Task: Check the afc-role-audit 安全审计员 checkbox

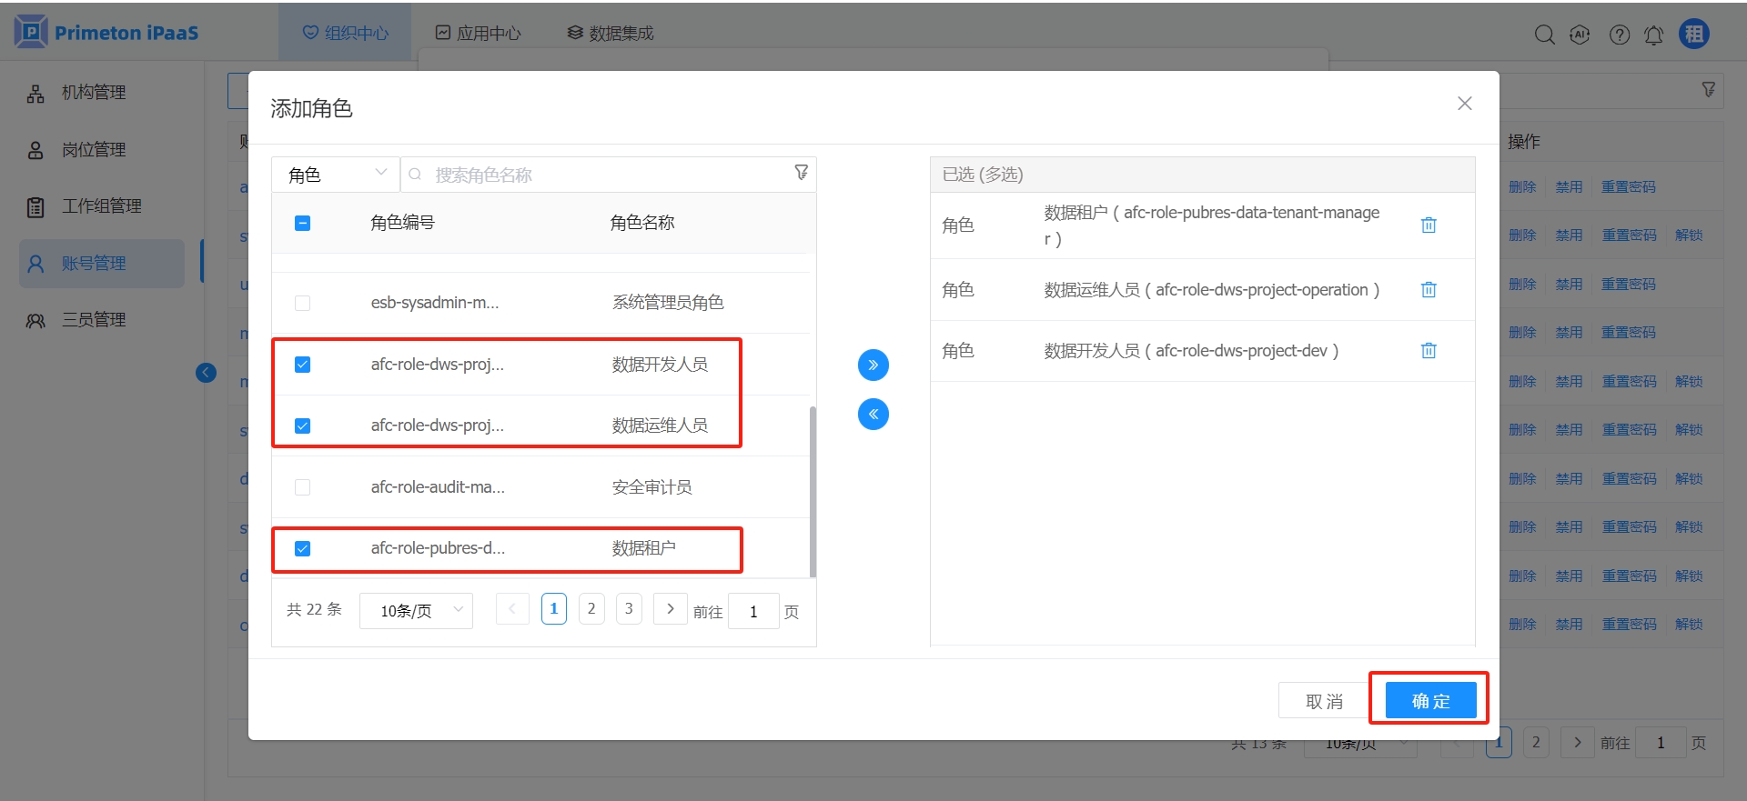Action: pos(303,487)
